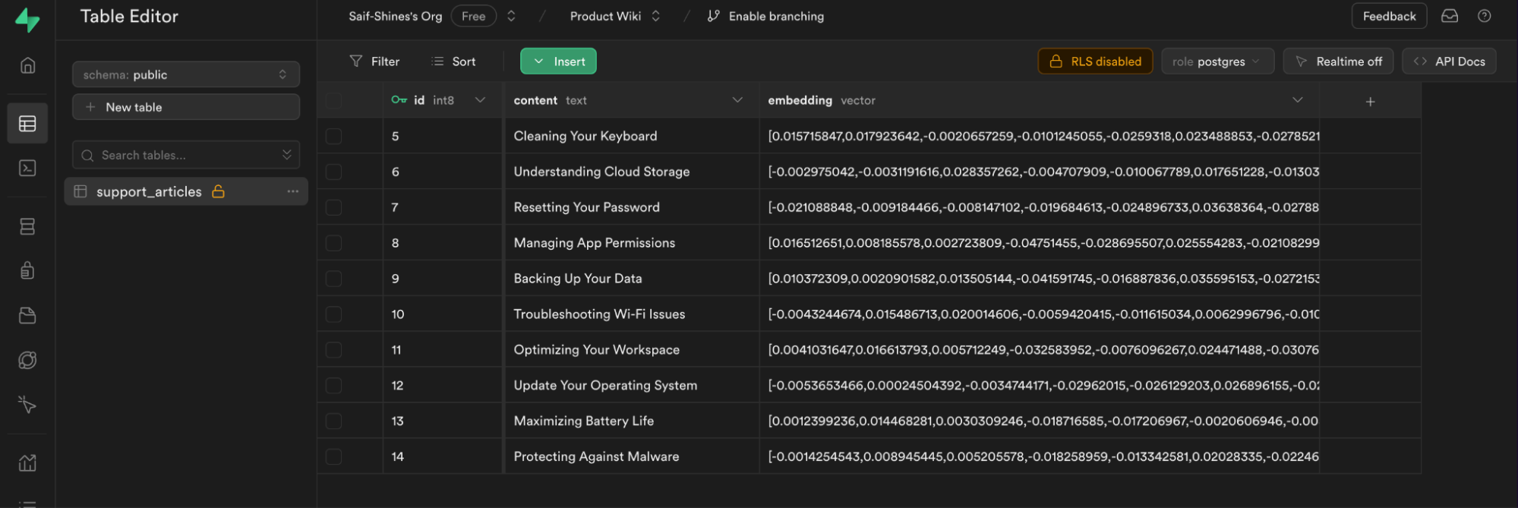Open the Reports chart sidebar icon
The width and height of the screenshot is (1518, 508).
pos(27,462)
